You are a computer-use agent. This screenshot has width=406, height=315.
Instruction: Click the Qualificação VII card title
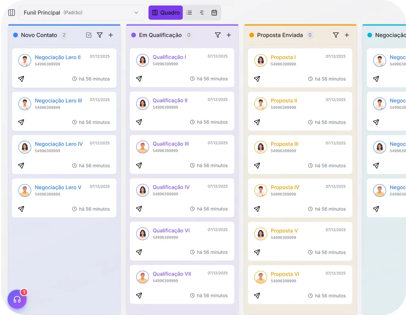(172, 274)
